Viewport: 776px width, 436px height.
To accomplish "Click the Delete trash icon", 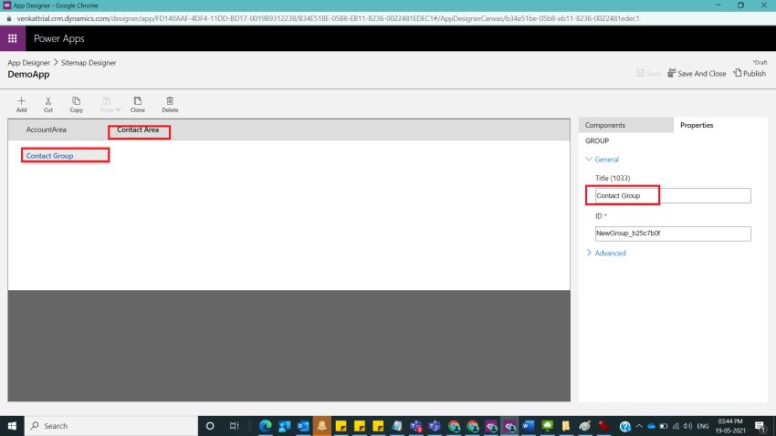I will 170,100.
